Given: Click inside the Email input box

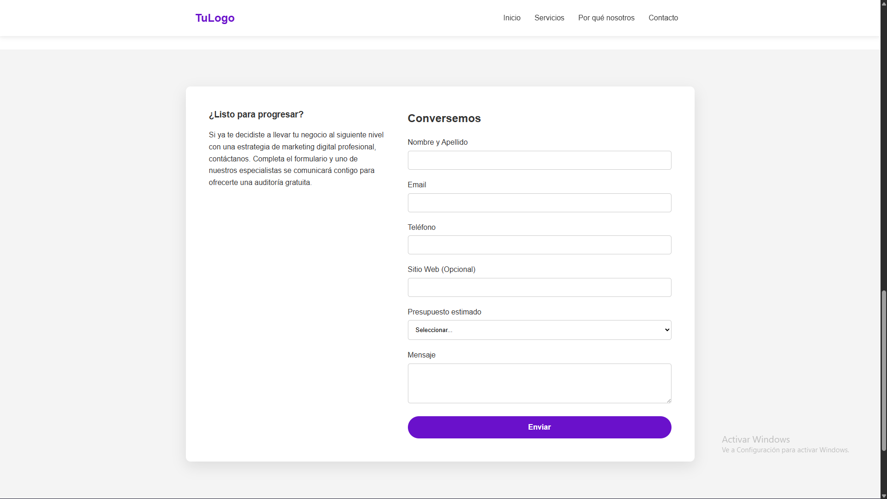Looking at the screenshot, I should pos(539,203).
